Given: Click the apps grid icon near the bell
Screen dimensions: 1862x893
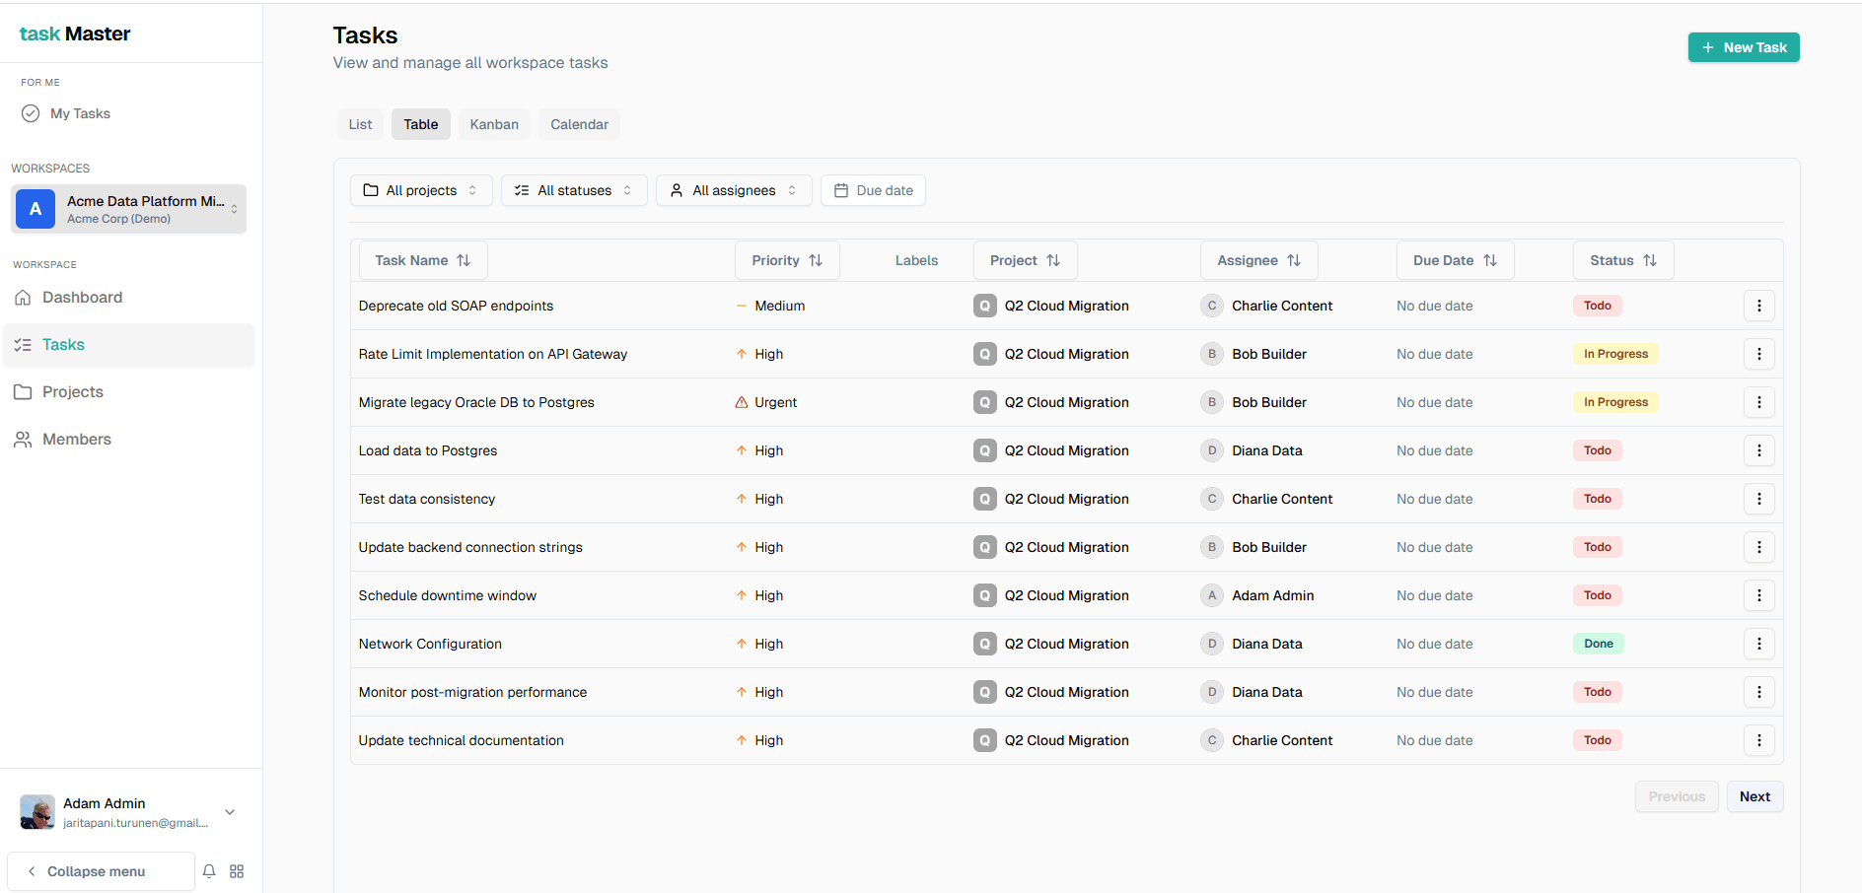Looking at the screenshot, I should [237, 871].
